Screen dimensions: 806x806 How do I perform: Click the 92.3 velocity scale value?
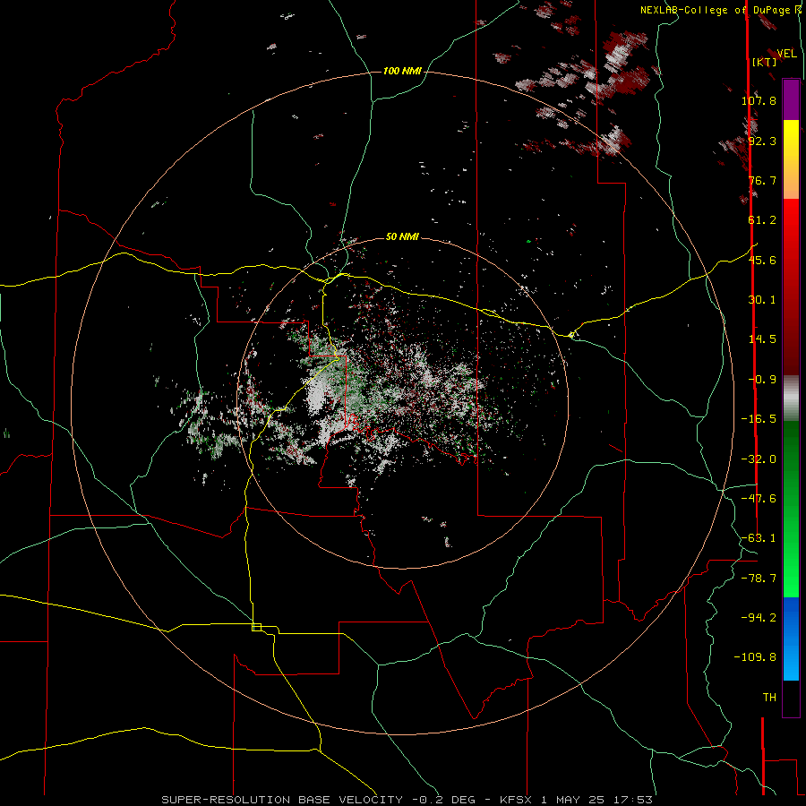coord(762,141)
